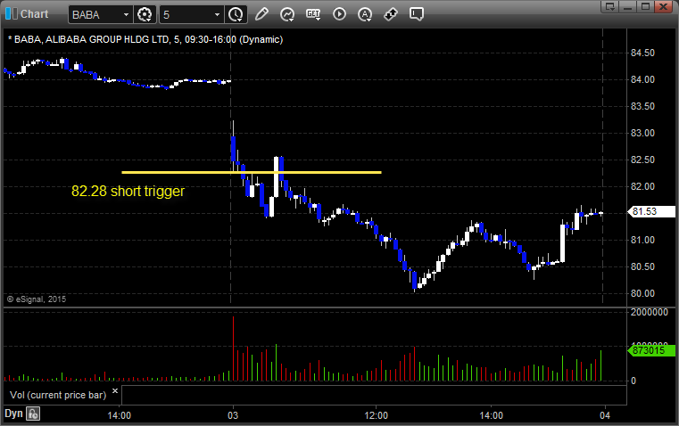Minimize the chart window

[628, 6]
